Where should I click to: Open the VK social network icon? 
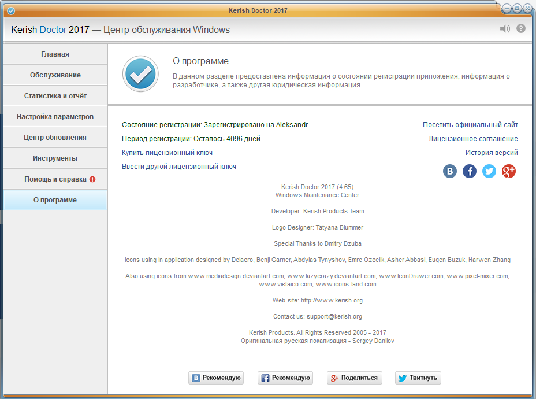tap(450, 171)
